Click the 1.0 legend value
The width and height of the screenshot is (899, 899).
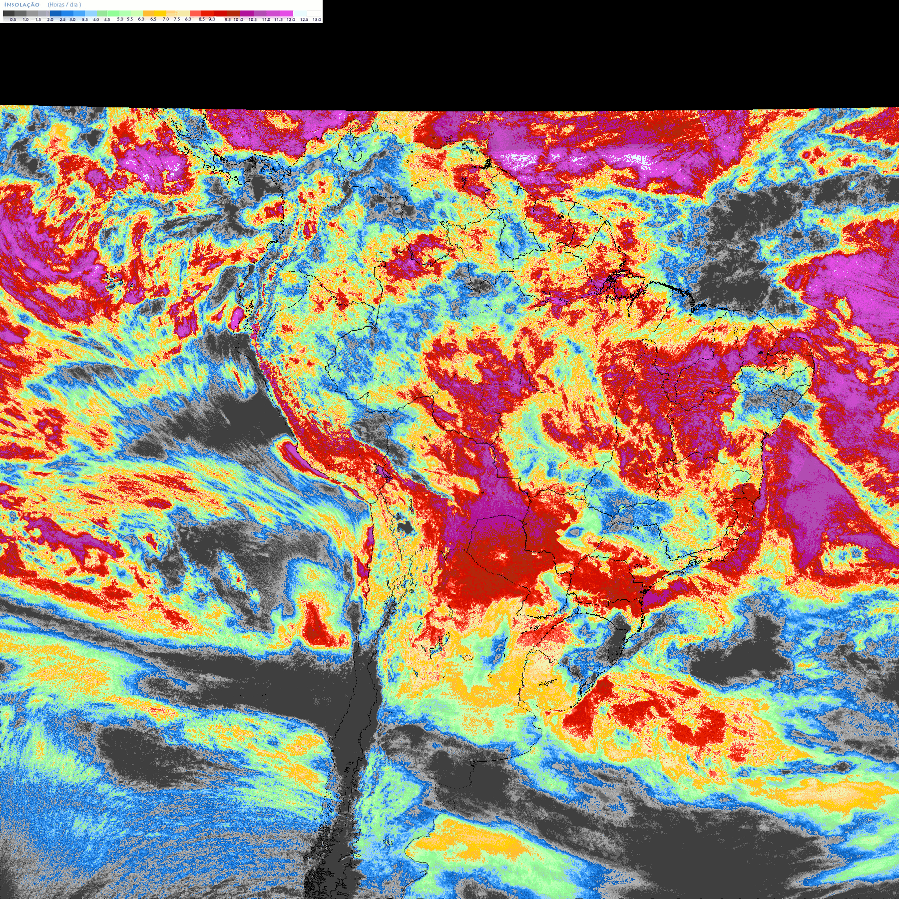point(25,19)
